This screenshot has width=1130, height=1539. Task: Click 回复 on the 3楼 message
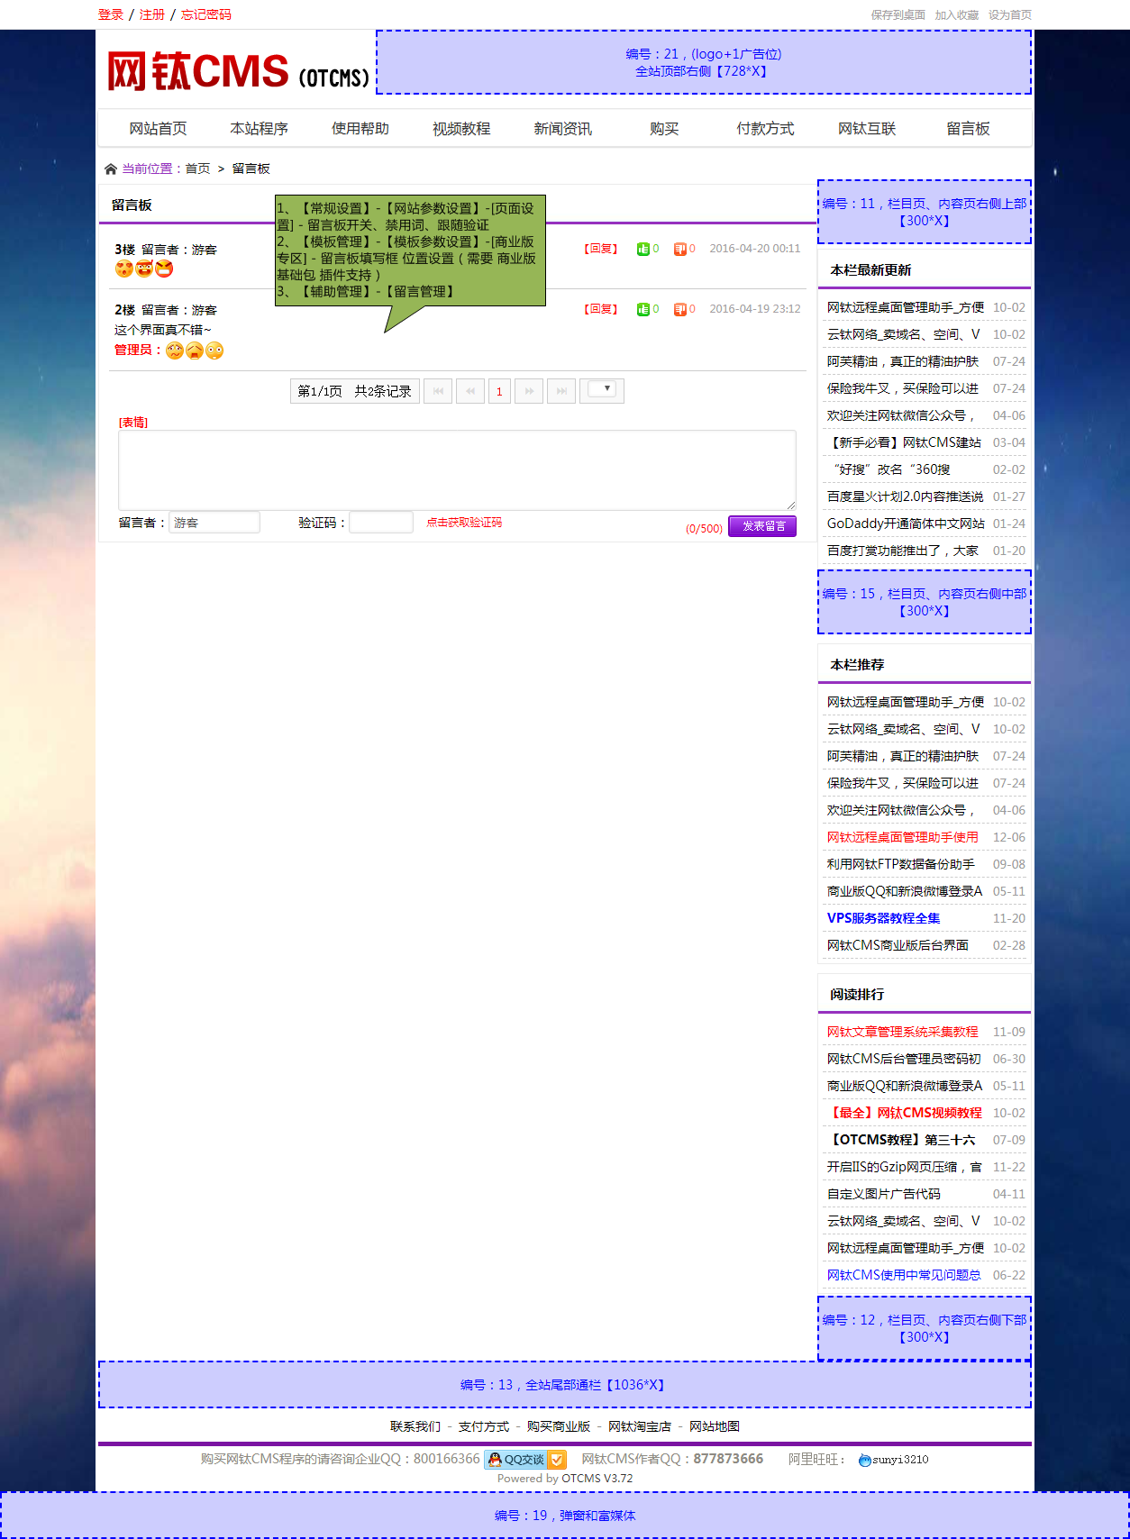coord(601,249)
